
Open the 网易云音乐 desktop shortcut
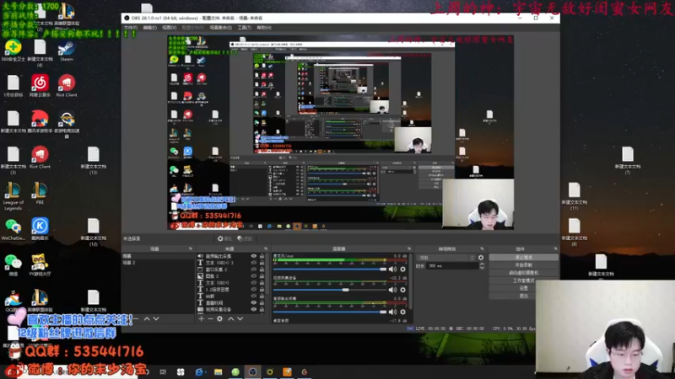(40, 86)
